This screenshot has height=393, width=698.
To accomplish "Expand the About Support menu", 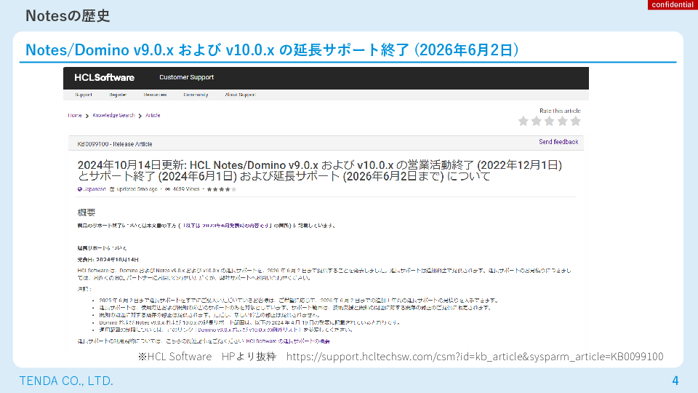I will pyautogui.click(x=240, y=95).
